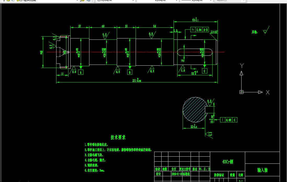The height and width of the screenshot is (182, 287).
Task: Select the 技术要求 heading
Action: click(x=118, y=138)
